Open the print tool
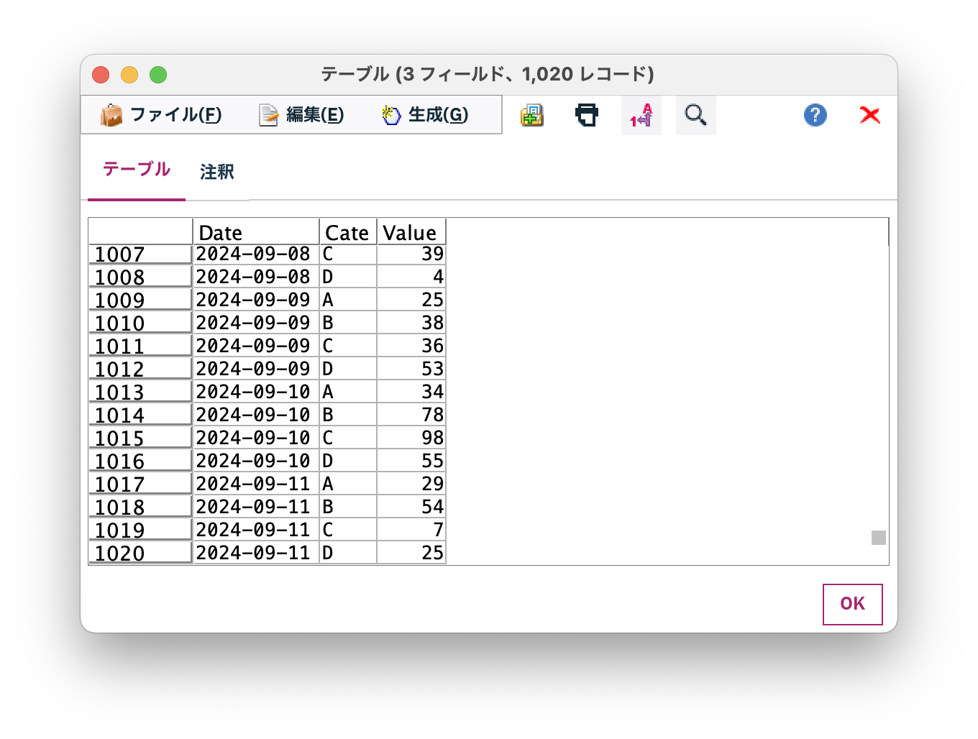The image size is (978, 739). [x=587, y=115]
